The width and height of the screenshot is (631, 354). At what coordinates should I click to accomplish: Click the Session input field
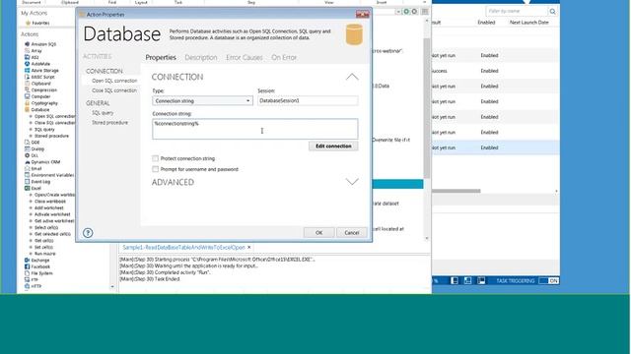pyautogui.click(x=308, y=100)
